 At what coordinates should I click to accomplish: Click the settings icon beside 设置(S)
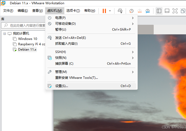(50, 86)
